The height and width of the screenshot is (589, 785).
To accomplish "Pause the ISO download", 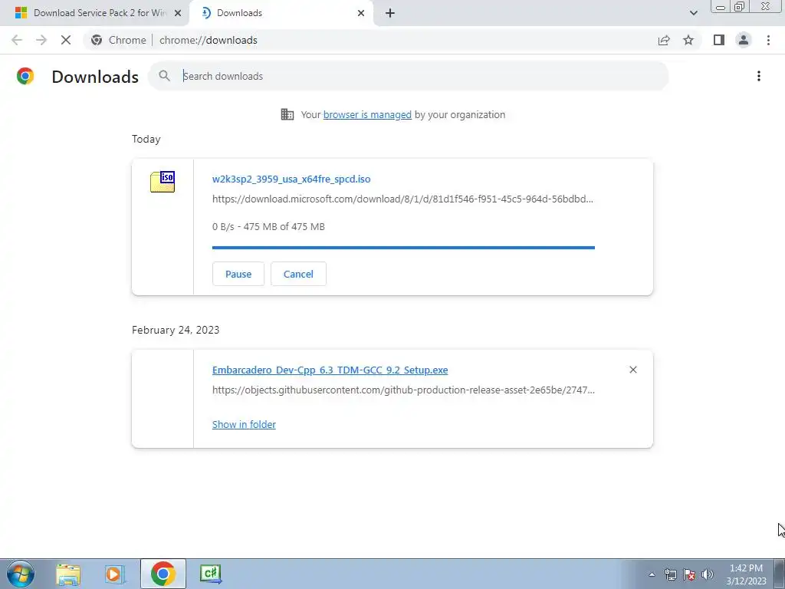I will coord(238,274).
